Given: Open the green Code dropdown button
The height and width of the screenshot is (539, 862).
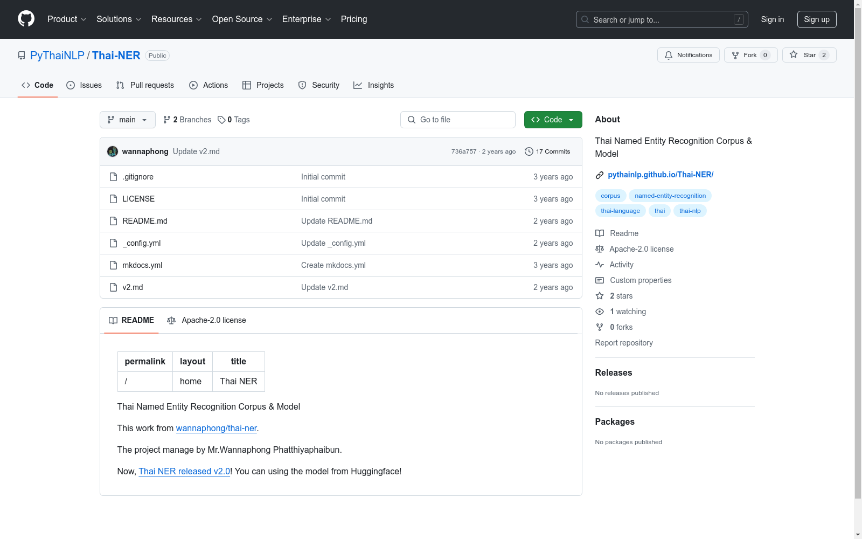Looking at the screenshot, I should (553, 120).
